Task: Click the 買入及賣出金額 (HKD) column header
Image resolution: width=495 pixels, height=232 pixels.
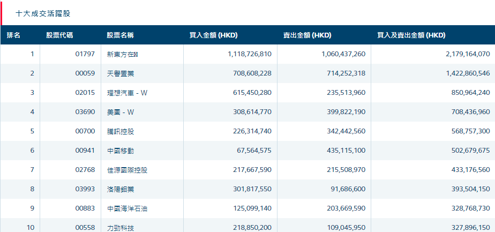Action: [411, 35]
